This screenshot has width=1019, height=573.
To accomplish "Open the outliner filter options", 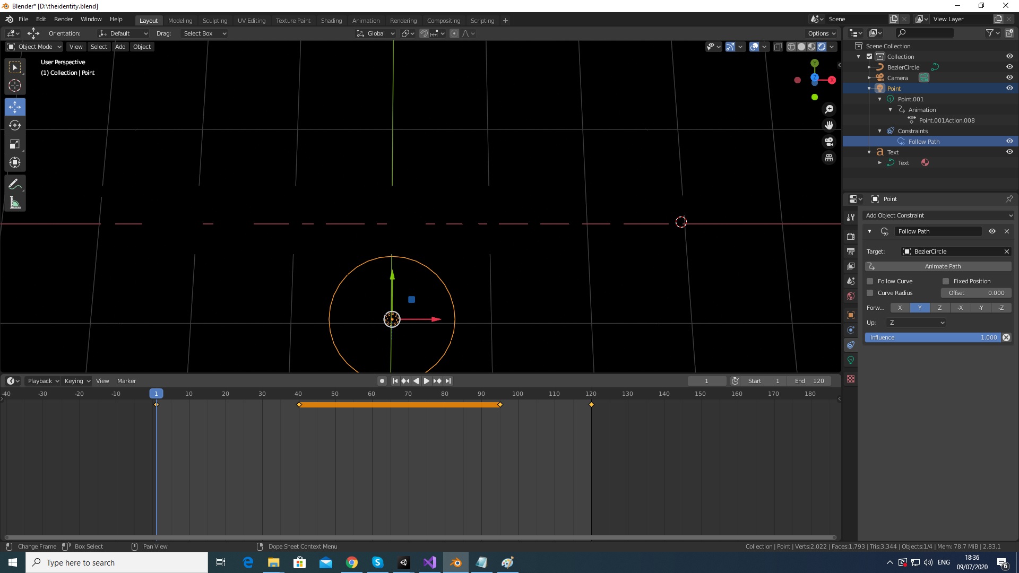I will (991, 32).
